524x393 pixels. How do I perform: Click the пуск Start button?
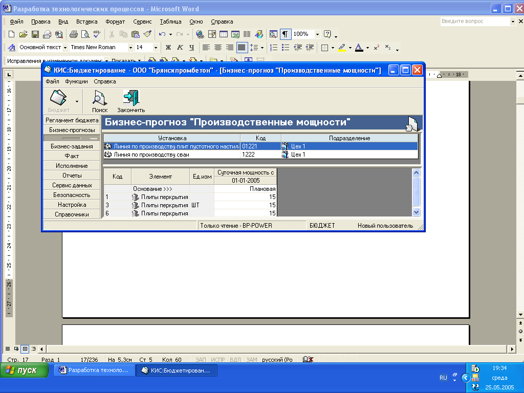[x=25, y=370]
